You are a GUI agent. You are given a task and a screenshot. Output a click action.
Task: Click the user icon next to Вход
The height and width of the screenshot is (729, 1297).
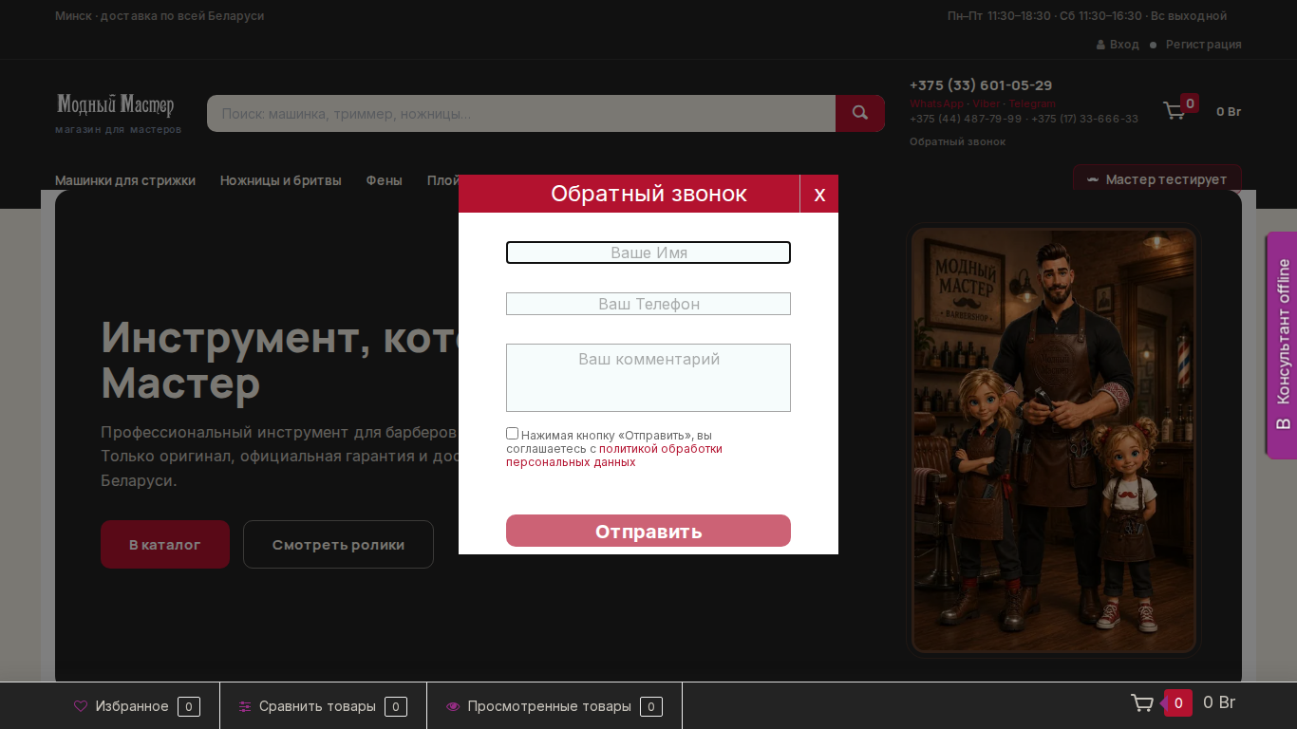(x=1100, y=45)
